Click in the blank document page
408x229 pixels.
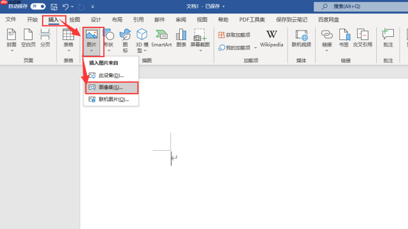(x=244, y=153)
